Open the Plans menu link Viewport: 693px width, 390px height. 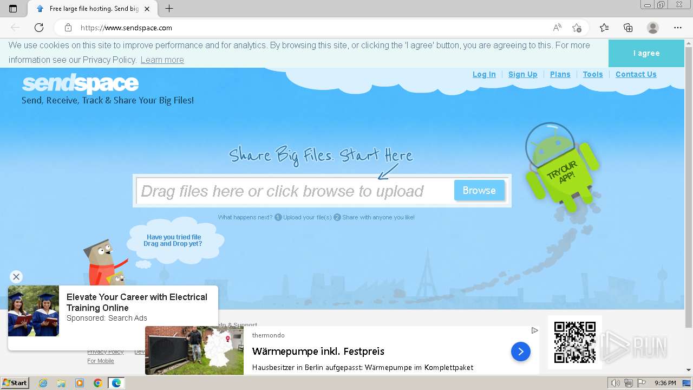[560, 74]
